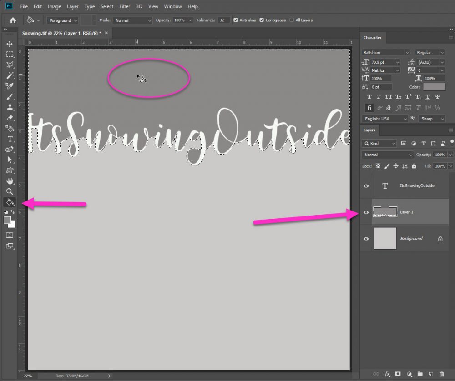Select the Paint Bucket tool
This screenshot has width=455, height=381.
pos(10,202)
